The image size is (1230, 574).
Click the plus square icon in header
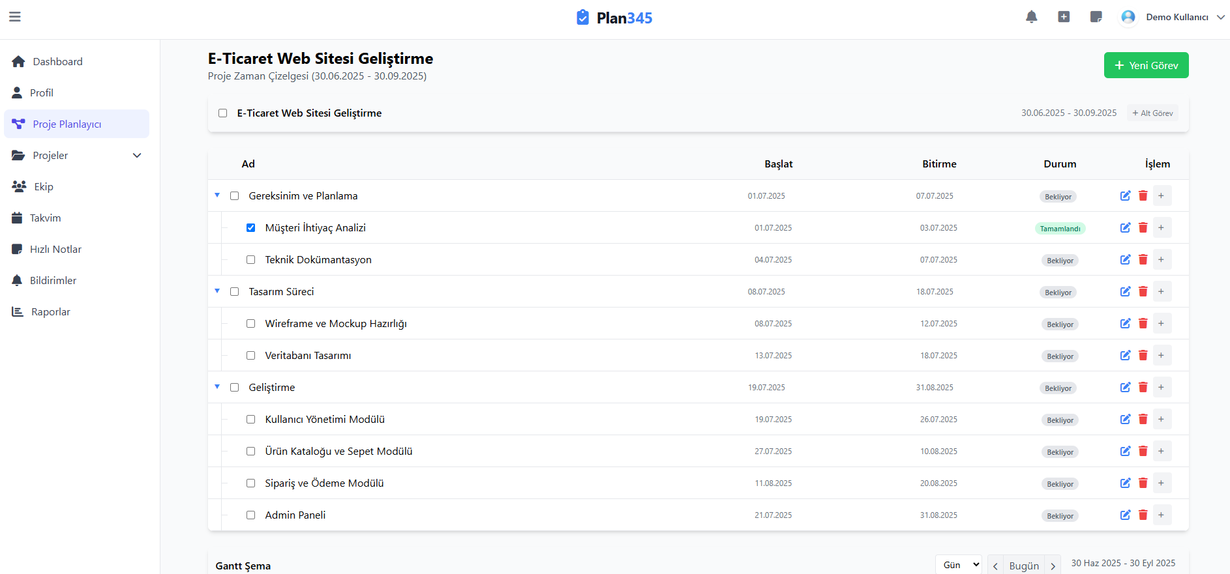1064,17
